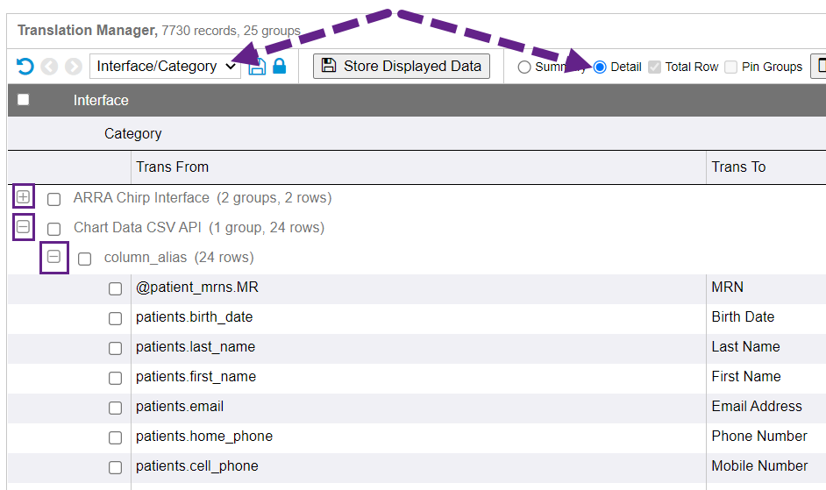Collapse the Chart Data CSV API group
Screen dimensions: 826x490
[24, 227]
